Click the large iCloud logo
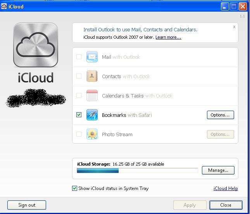This screenshot has width=250, height=214. point(36,45)
